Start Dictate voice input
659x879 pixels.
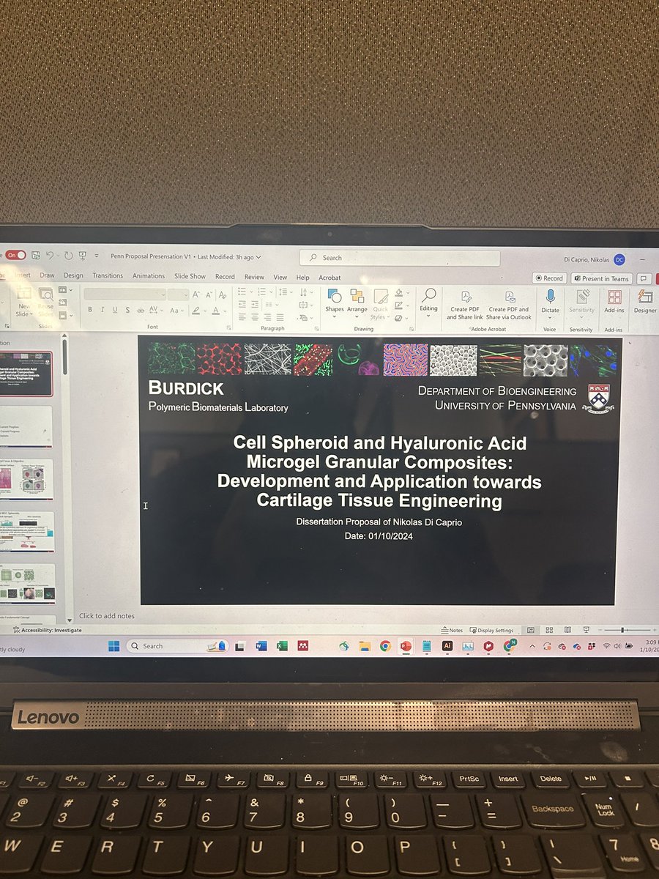(x=551, y=302)
